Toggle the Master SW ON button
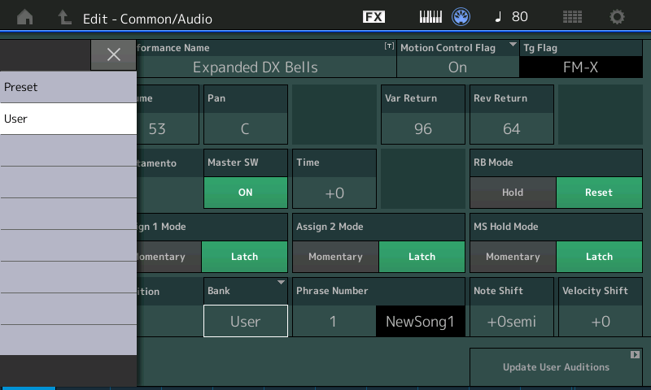The height and width of the screenshot is (390, 651). click(x=245, y=193)
